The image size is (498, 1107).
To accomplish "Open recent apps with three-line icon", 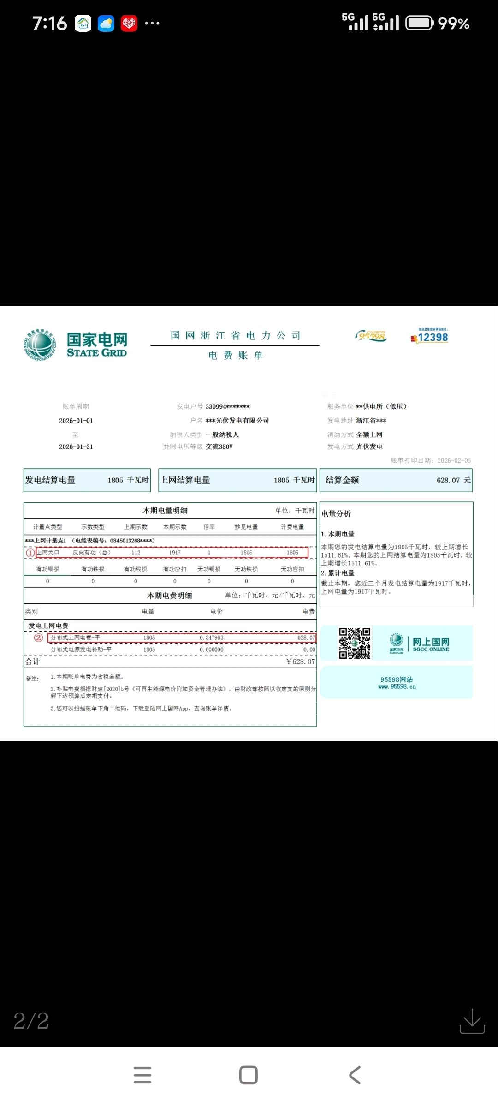I will tap(142, 1075).
